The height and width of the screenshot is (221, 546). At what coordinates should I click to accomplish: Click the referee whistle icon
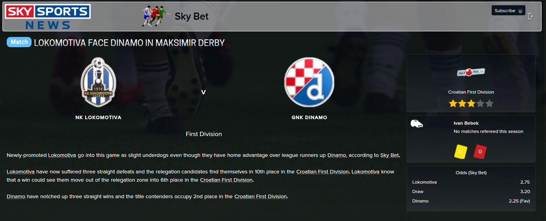pyautogui.click(x=417, y=123)
